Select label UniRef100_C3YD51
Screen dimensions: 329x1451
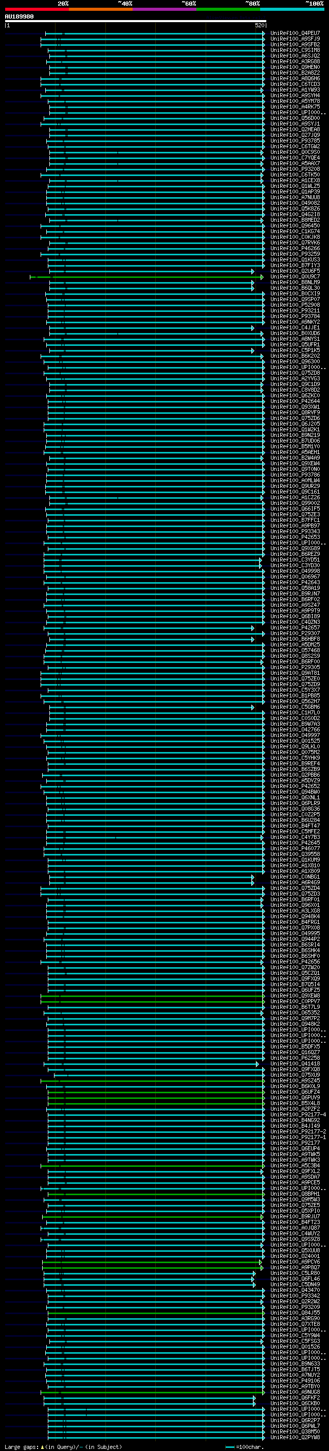point(295,560)
